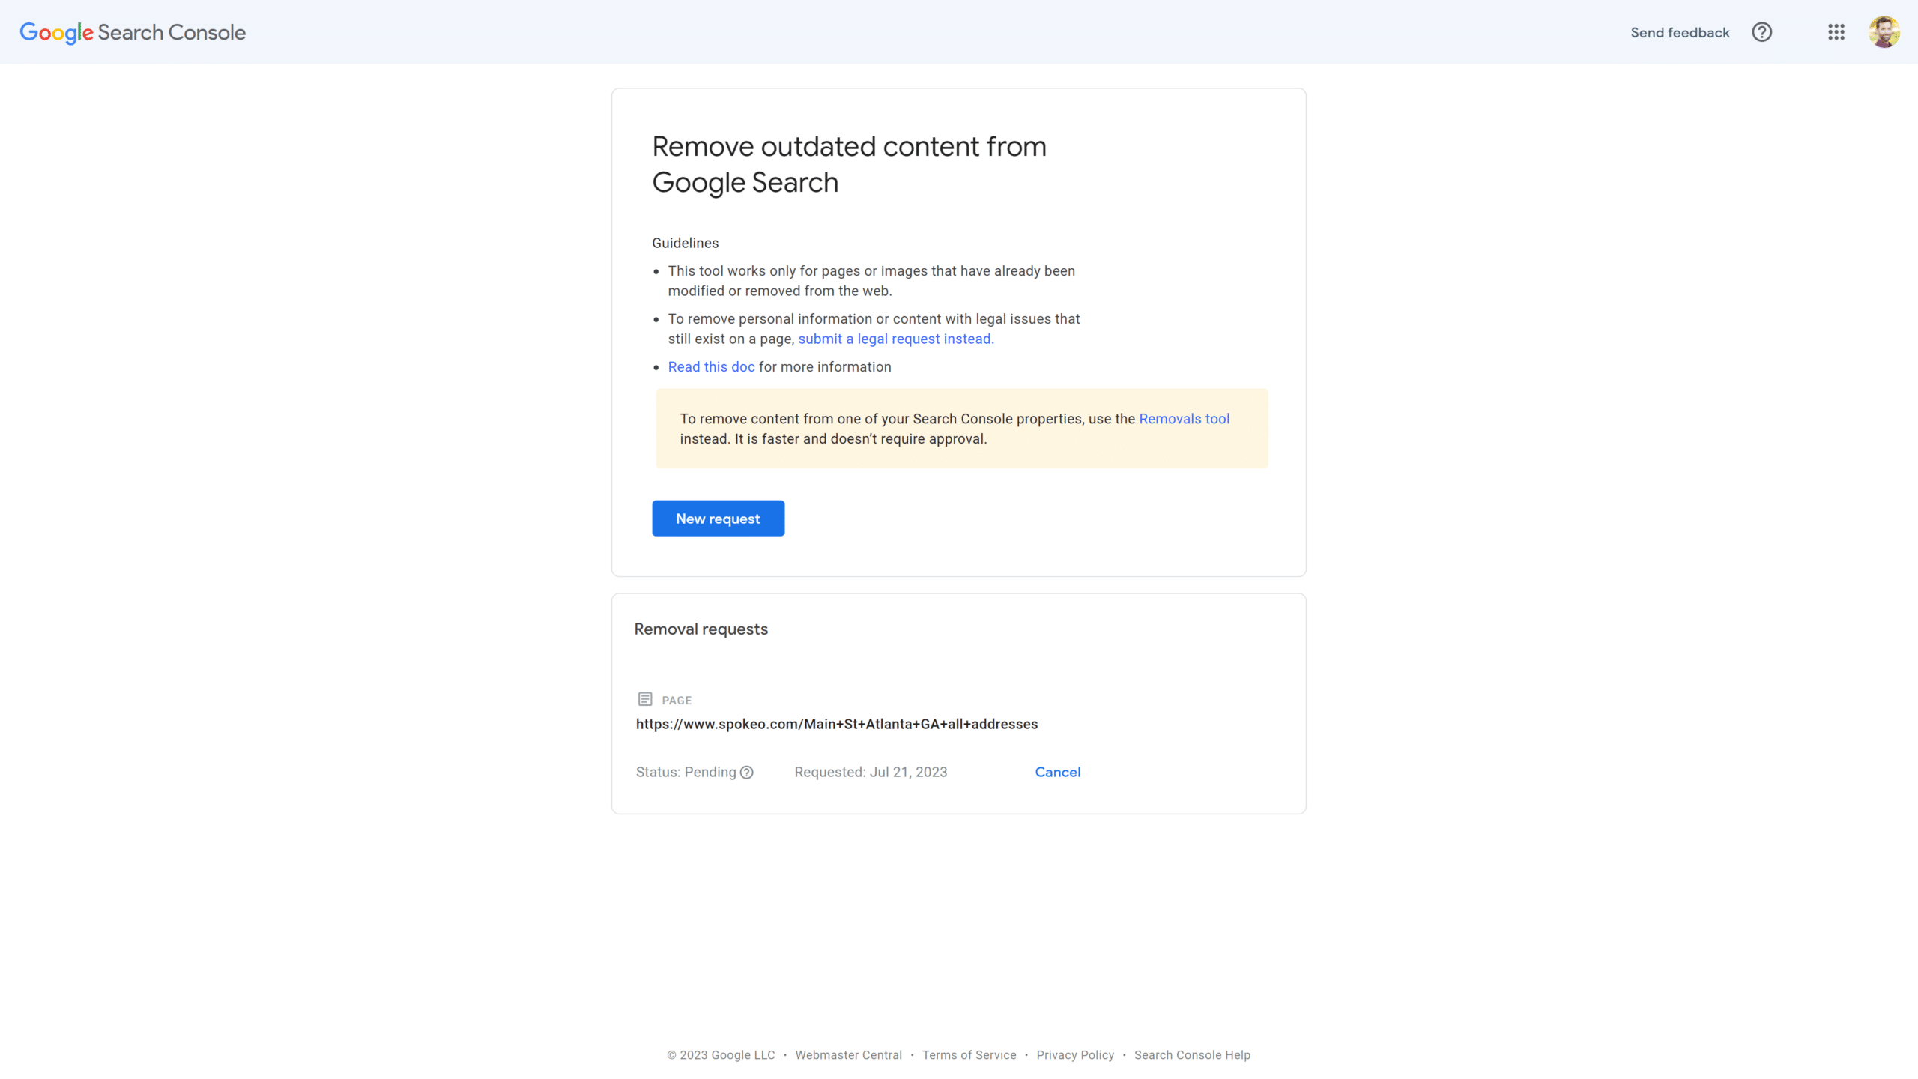Open the account profile avatar
The height and width of the screenshot is (1079, 1918).
pyautogui.click(x=1884, y=32)
